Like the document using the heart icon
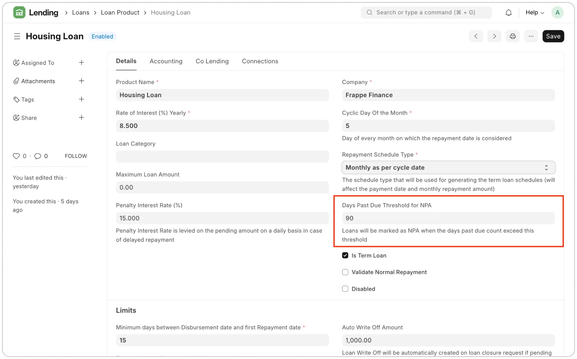The height and width of the screenshot is (359, 577). click(x=16, y=156)
